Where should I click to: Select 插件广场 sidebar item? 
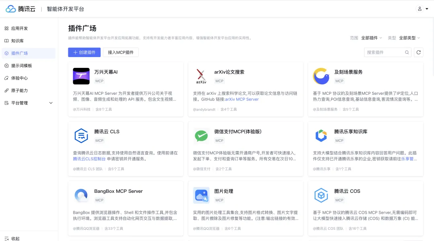[x=29, y=53]
